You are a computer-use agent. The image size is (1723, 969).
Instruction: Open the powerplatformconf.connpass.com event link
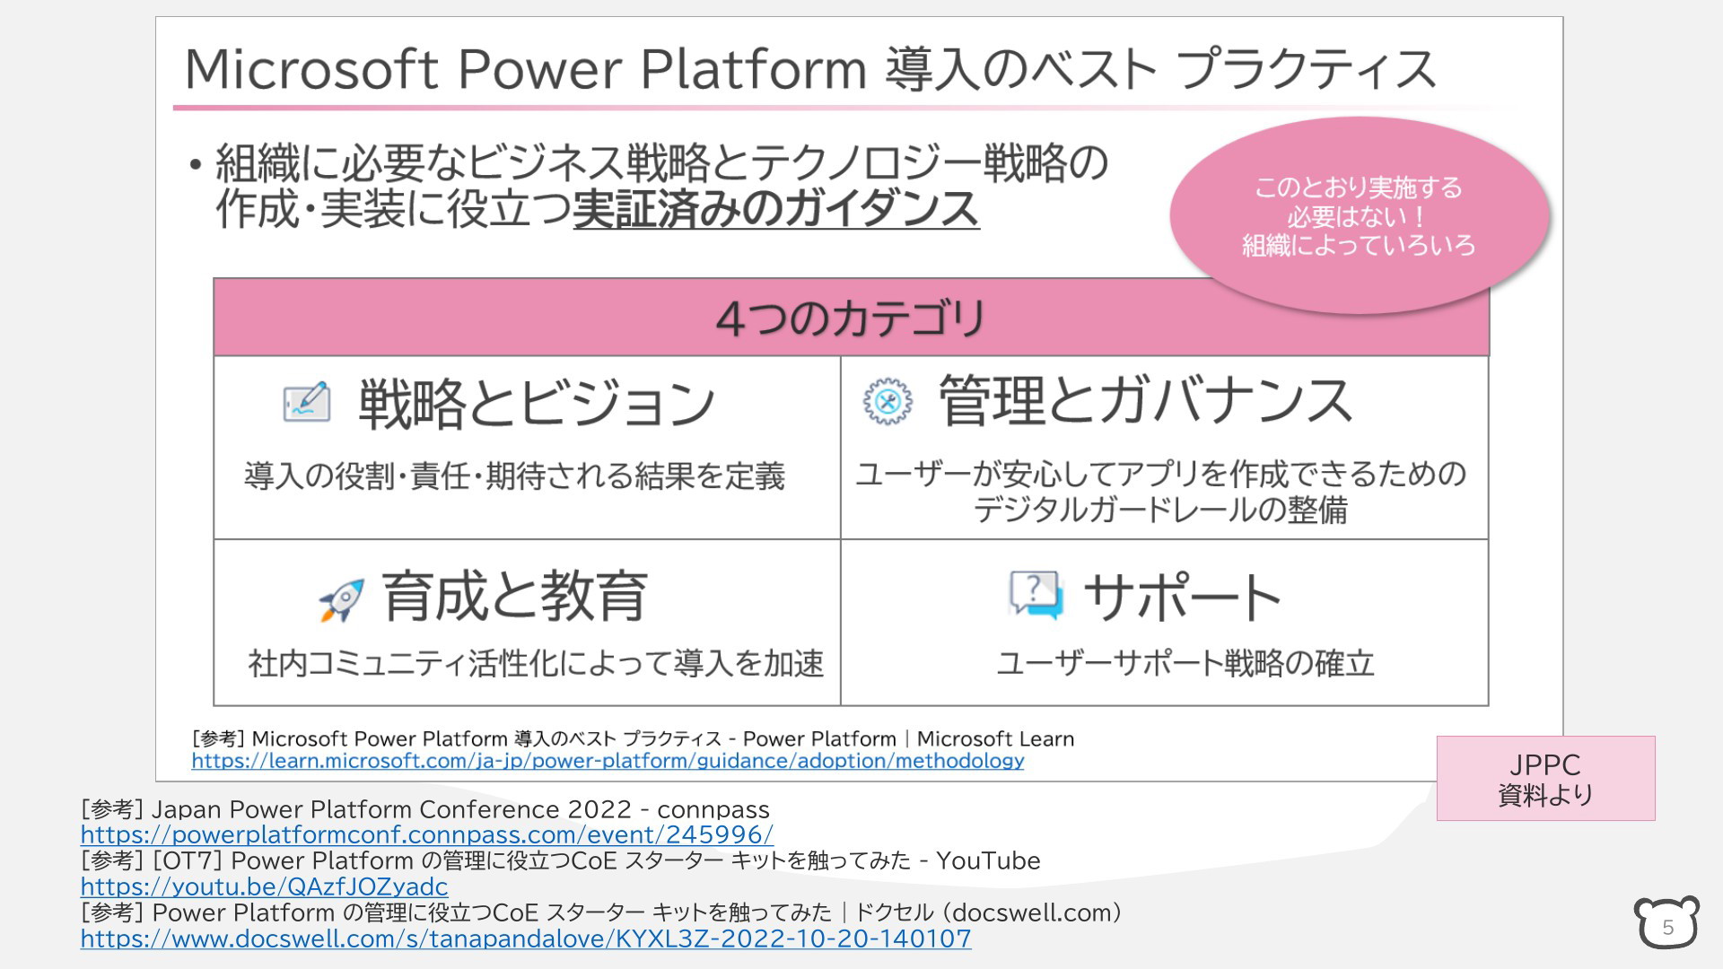(426, 834)
